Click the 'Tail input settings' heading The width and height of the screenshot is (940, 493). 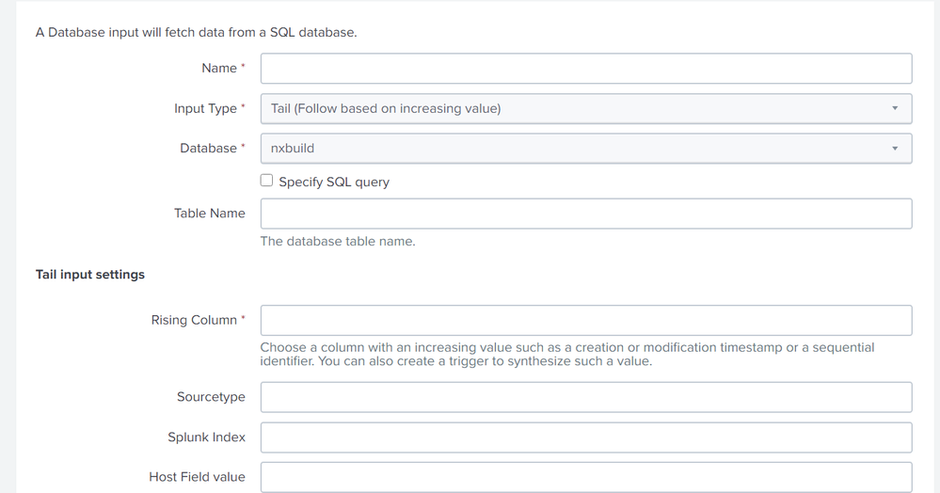(x=90, y=275)
